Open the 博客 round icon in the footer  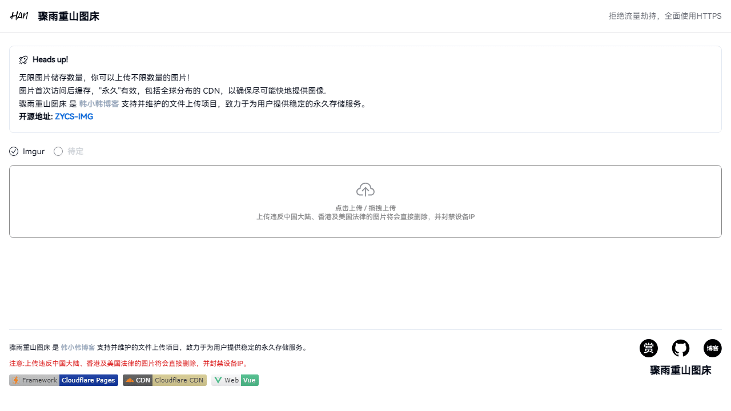(x=713, y=348)
